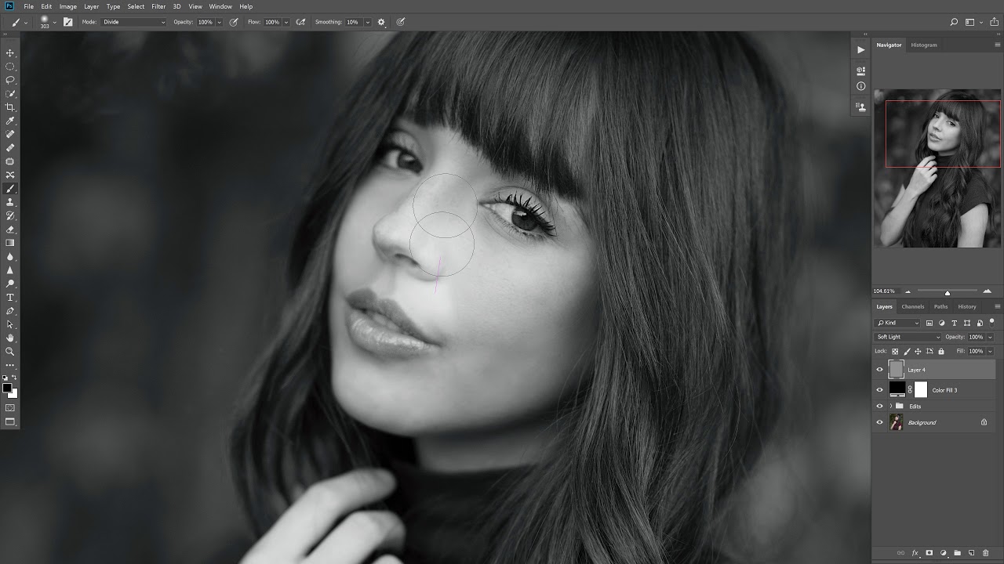This screenshot has height=564, width=1004.
Task: Select the Crop tool
Action: 10,107
